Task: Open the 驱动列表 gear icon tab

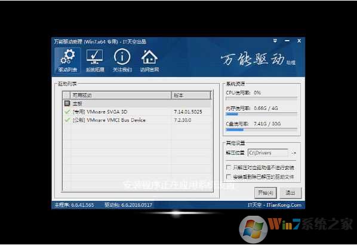Action: (x=67, y=60)
